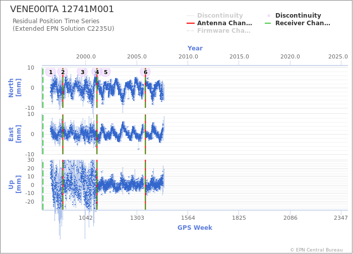The height and width of the screenshot is (254, 353).
Task: Click the Up axis 30 tick label
Action: [x=31, y=160]
